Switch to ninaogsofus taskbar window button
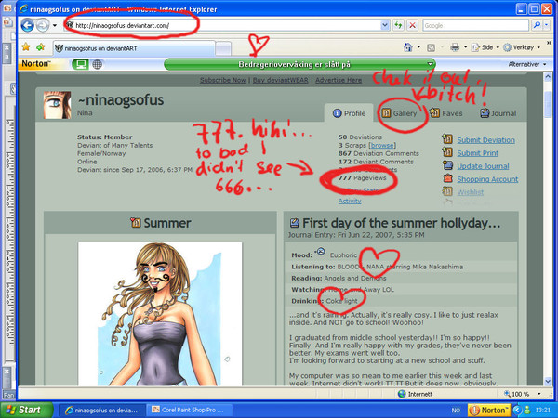This screenshot has height=418, width=558. coord(101,410)
